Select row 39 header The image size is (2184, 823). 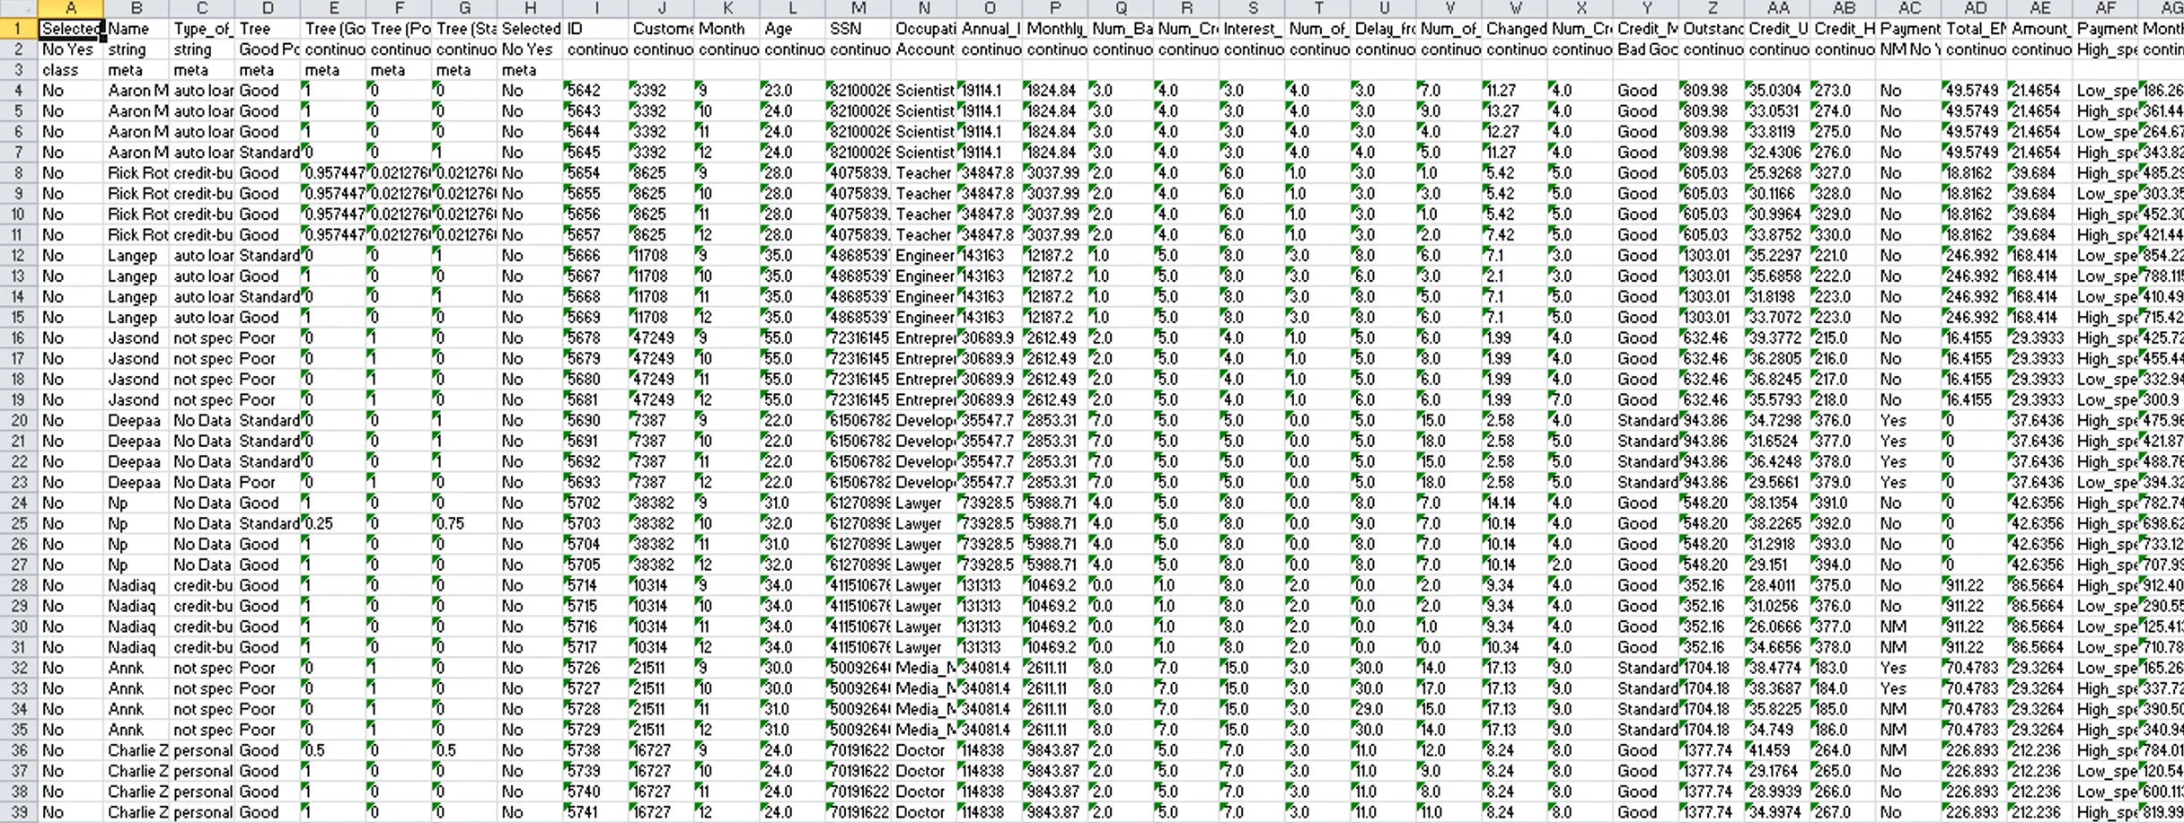tap(19, 812)
